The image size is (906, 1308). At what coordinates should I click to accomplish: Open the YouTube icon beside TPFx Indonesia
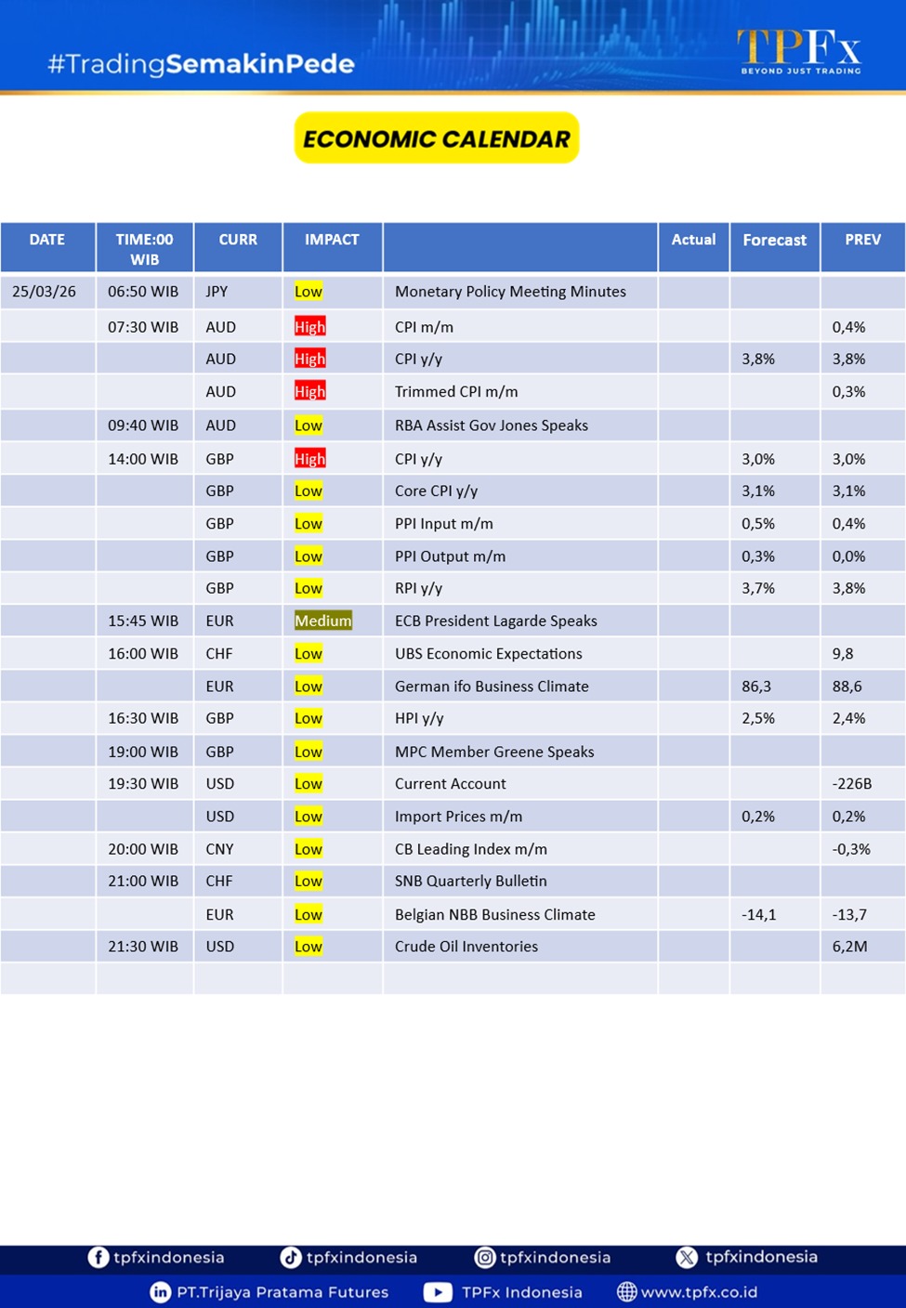(438, 1291)
